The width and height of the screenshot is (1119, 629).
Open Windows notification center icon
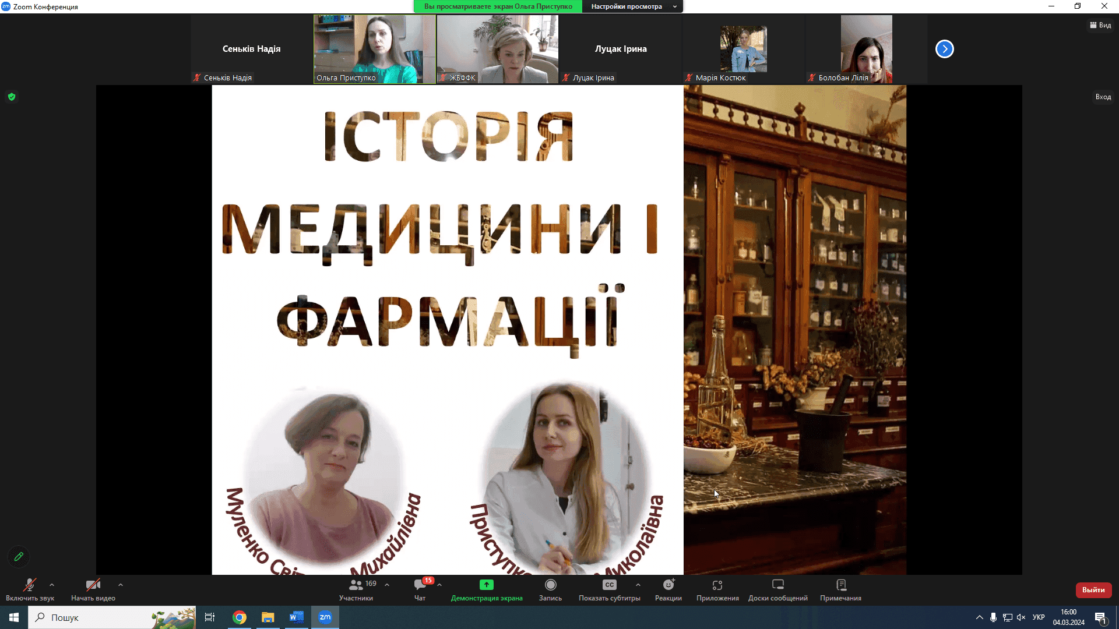coord(1100,617)
